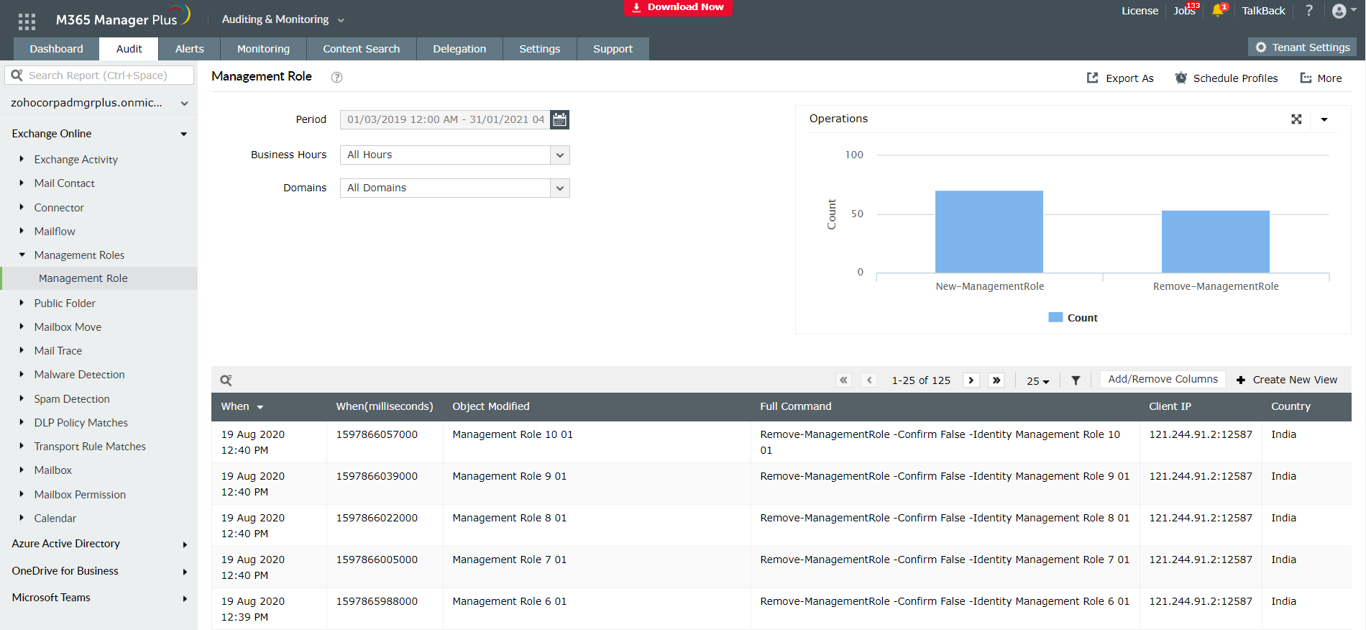Open the tenant selector zohocorpadmgrplus dropdown
1366x630 pixels.
(x=98, y=103)
